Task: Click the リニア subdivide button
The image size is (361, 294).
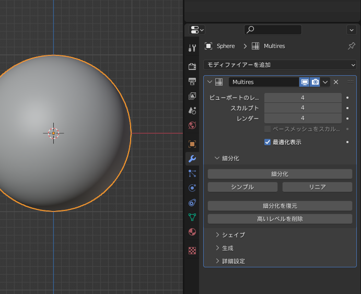Action: [x=317, y=187]
